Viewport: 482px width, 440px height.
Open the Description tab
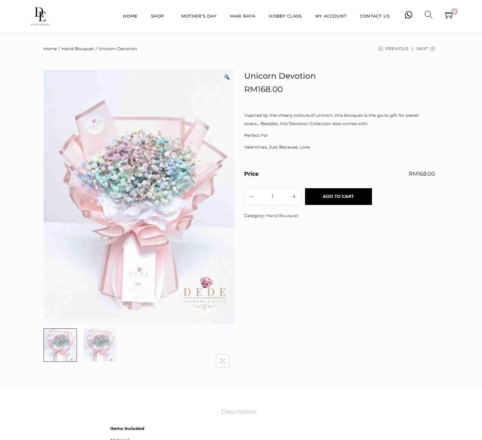point(239,412)
